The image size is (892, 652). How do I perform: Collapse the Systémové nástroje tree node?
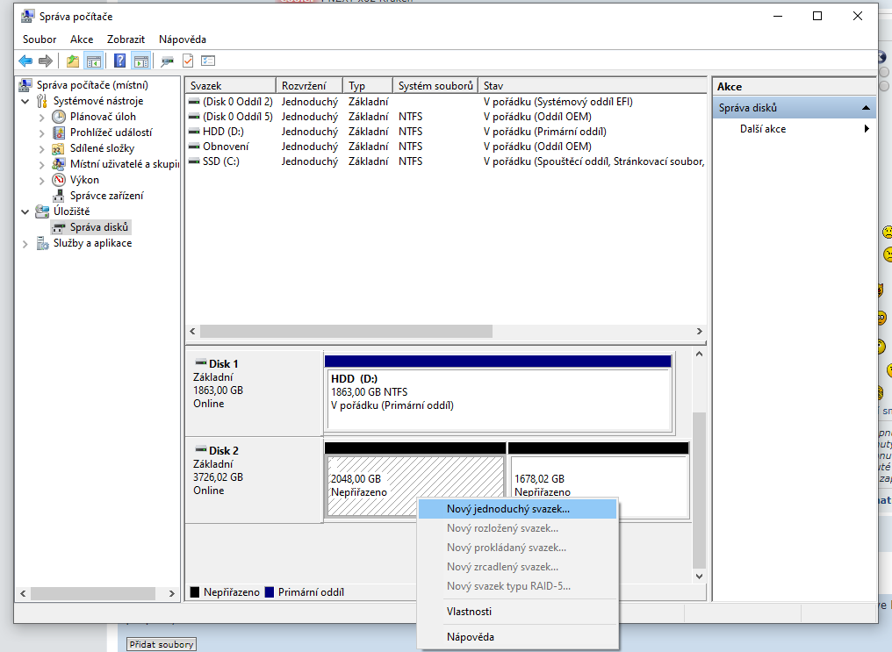pyautogui.click(x=25, y=101)
